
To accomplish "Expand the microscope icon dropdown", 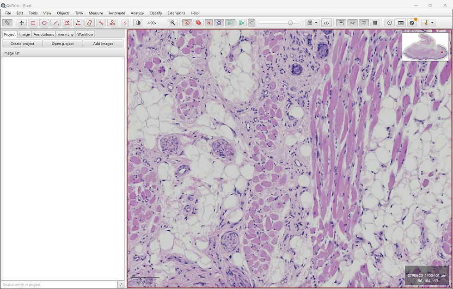I will [429, 23].
